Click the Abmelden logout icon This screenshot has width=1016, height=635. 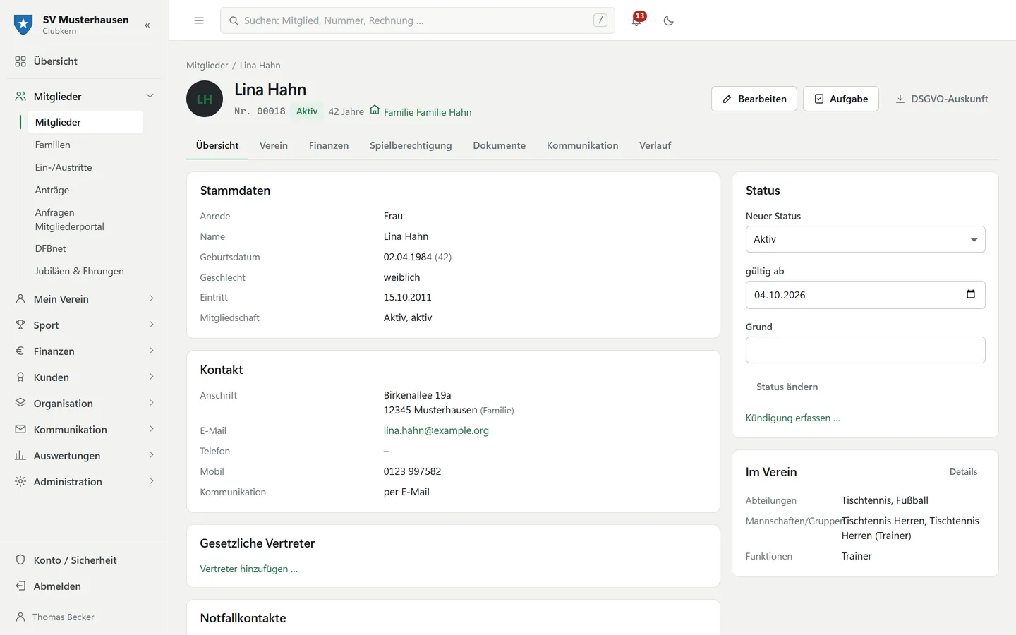pos(20,586)
